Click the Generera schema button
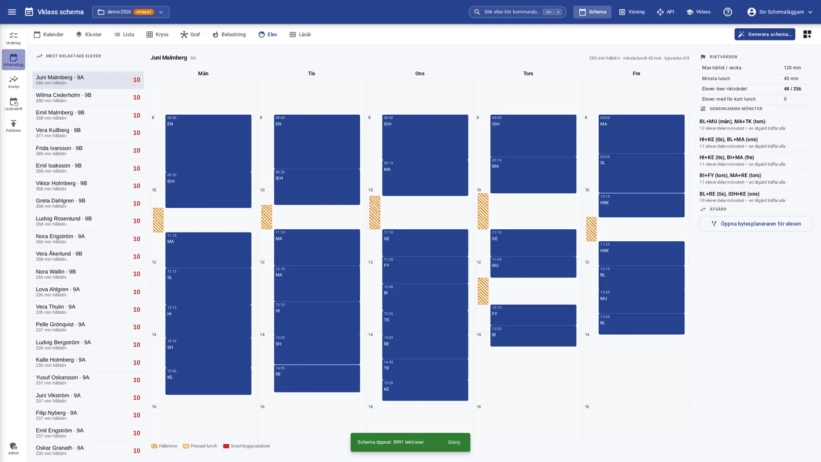Viewport: 821px width, 462px height. [765, 34]
